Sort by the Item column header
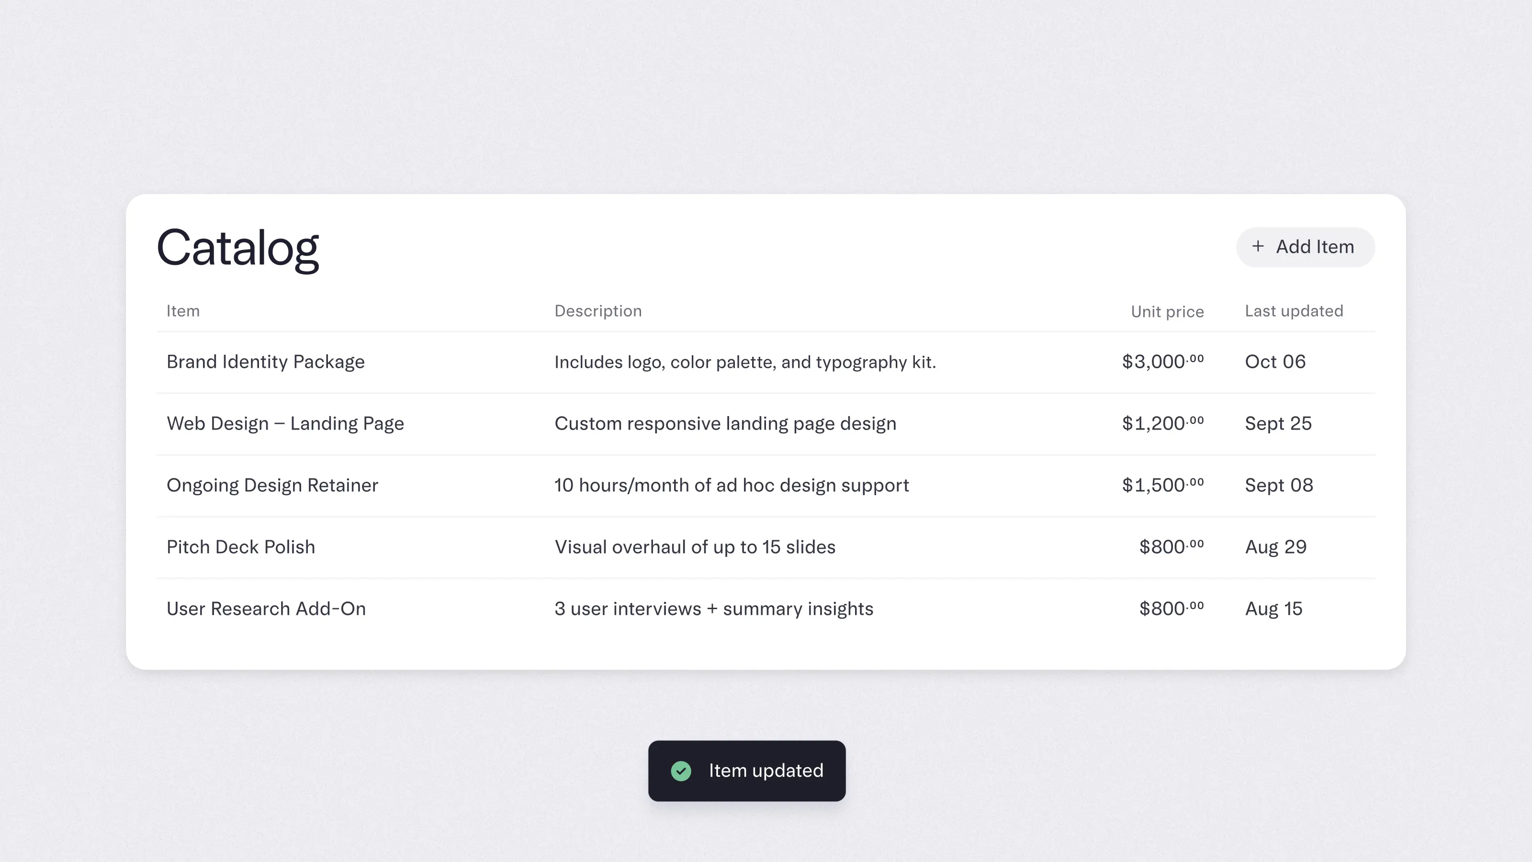The height and width of the screenshot is (862, 1532). coord(182,311)
